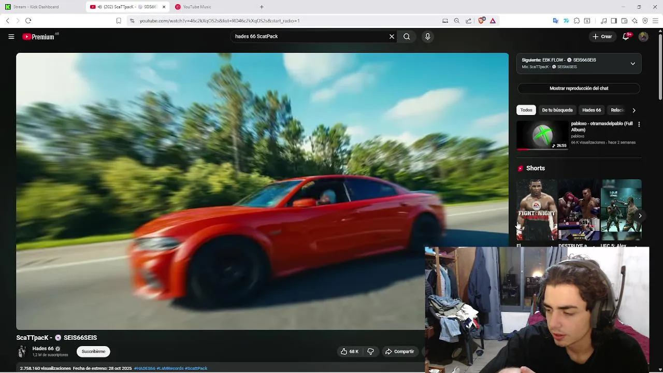Dislike the video with thumbs down
The width and height of the screenshot is (663, 373).
(370, 351)
